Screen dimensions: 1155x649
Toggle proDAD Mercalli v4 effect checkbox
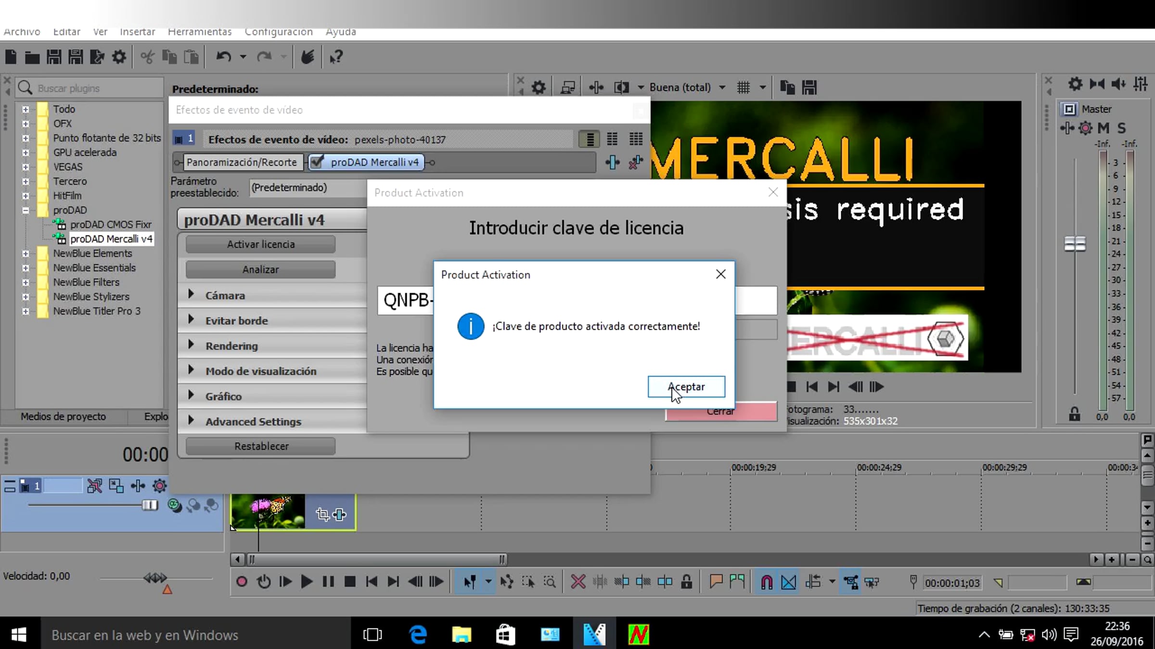click(x=316, y=162)
